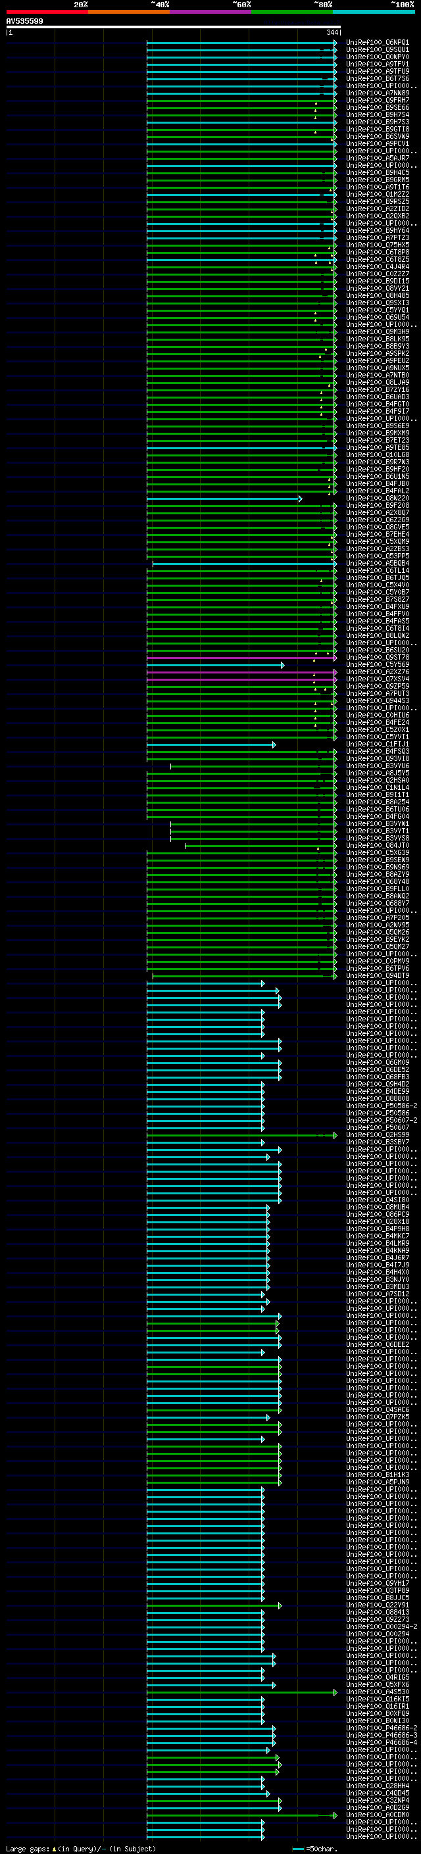Image resolution: width=421 pixels, height=1854 pixels.
Task: Select hit UniRef100_Q2HSA0
Action: pyautogui.click(x=377, y=780)
